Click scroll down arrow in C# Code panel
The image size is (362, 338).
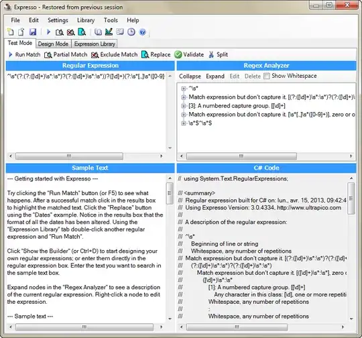coord(351,319)
